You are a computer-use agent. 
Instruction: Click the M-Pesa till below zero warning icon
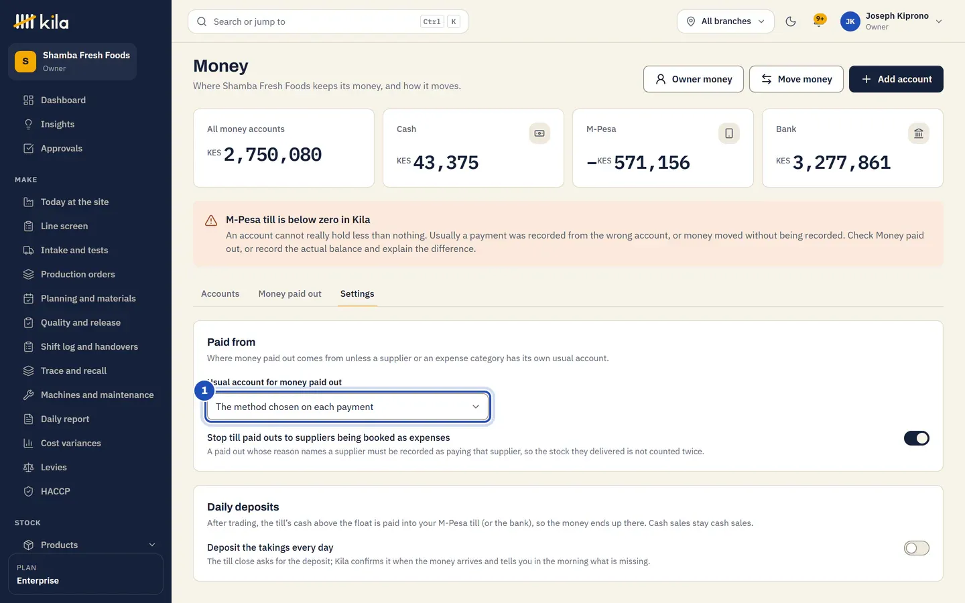(x=211, y=220)
